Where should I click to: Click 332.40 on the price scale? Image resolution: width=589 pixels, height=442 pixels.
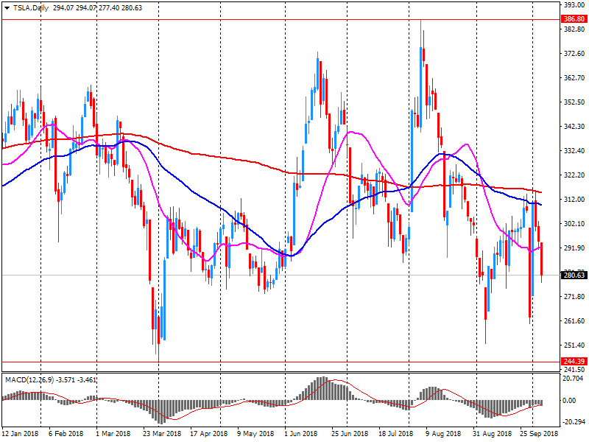[x=573, y=151]
